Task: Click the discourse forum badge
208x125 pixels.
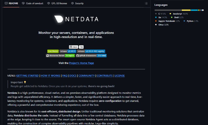Action: [60, 55]
